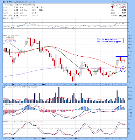Click the RSI(14) 59.77 indicator label

click(x=12, y=18)
